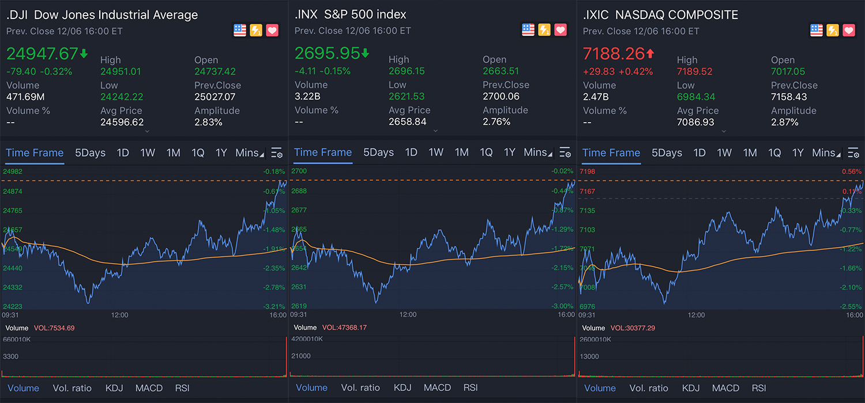This screenshot has height=403, width=865.
Task: Select RSI indicator under Dow Jones chart
Action: 182,388
